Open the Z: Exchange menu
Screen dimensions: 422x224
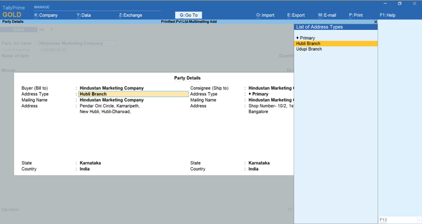[131, 15]
